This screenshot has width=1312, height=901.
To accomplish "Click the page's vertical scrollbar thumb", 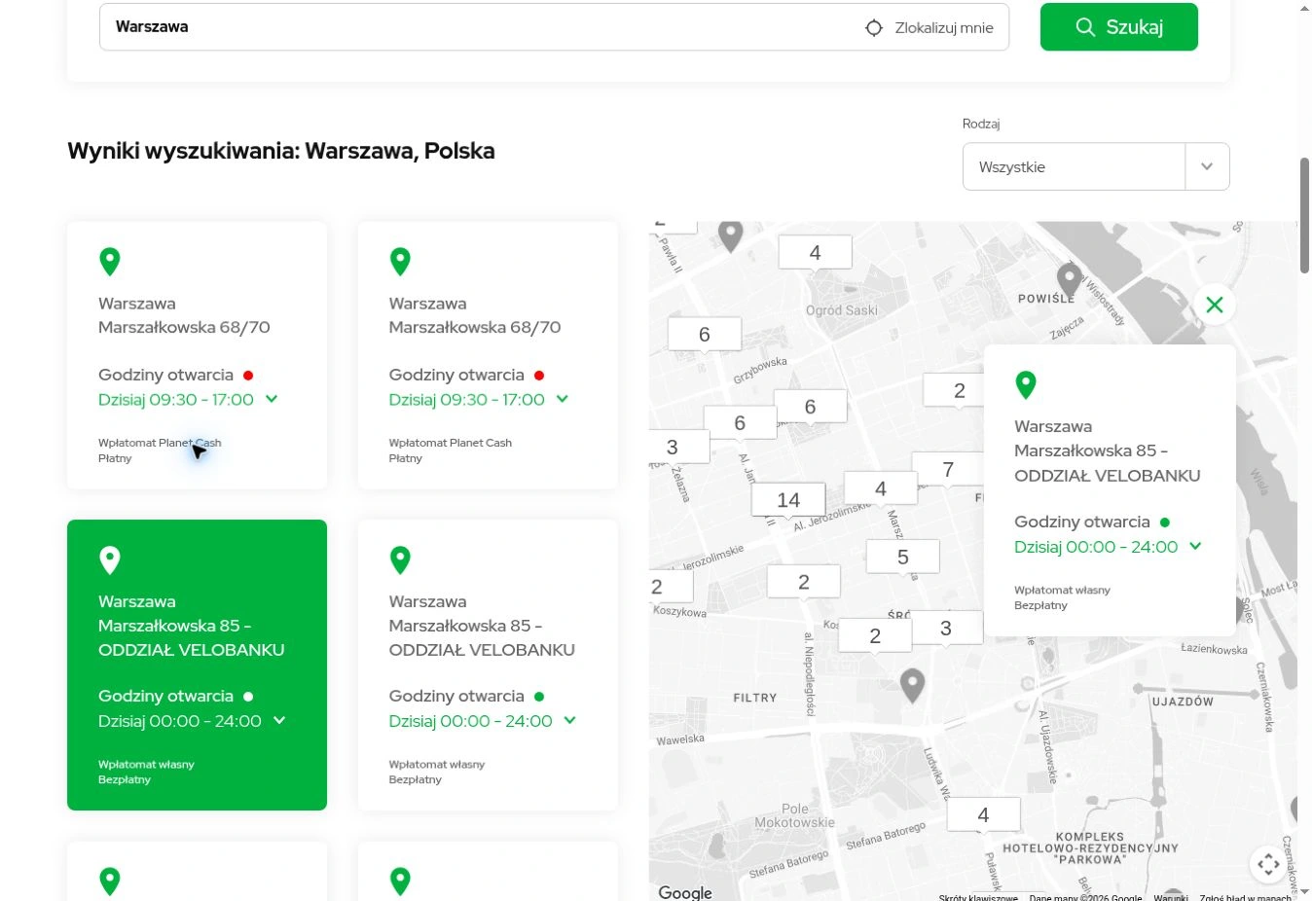I will (1304, 215).
